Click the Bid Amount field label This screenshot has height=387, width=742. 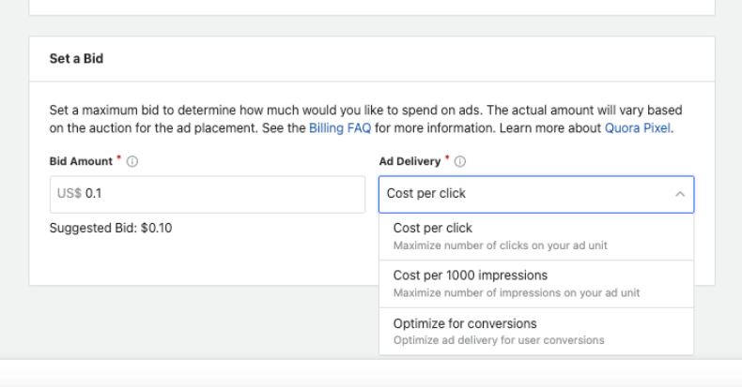pos(81,162)
